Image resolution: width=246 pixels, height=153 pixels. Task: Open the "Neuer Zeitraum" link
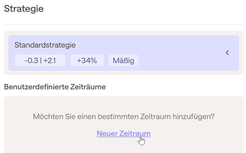(x=123, y=133)
